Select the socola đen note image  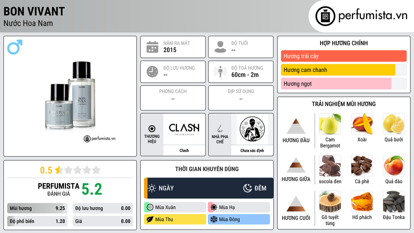pos(330,166)
